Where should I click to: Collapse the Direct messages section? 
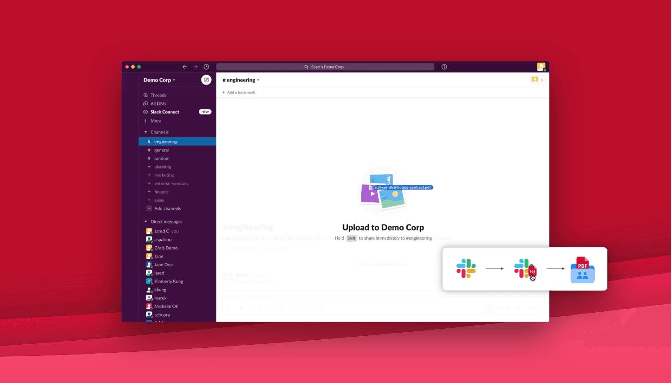coord(146,221)
